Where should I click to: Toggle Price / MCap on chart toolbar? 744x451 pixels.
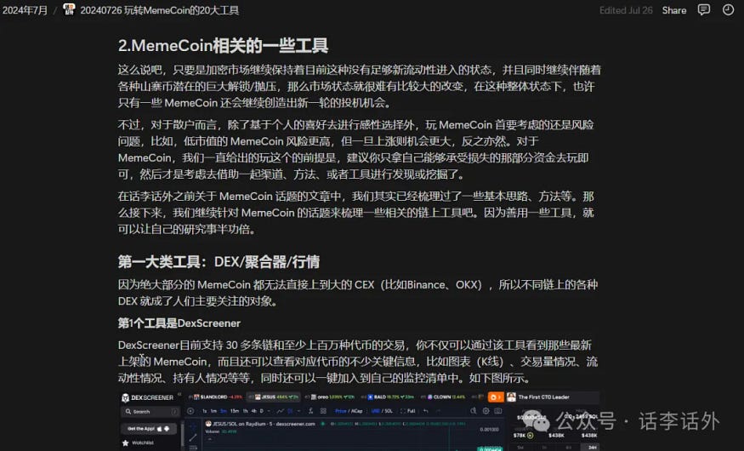point(349,411)
